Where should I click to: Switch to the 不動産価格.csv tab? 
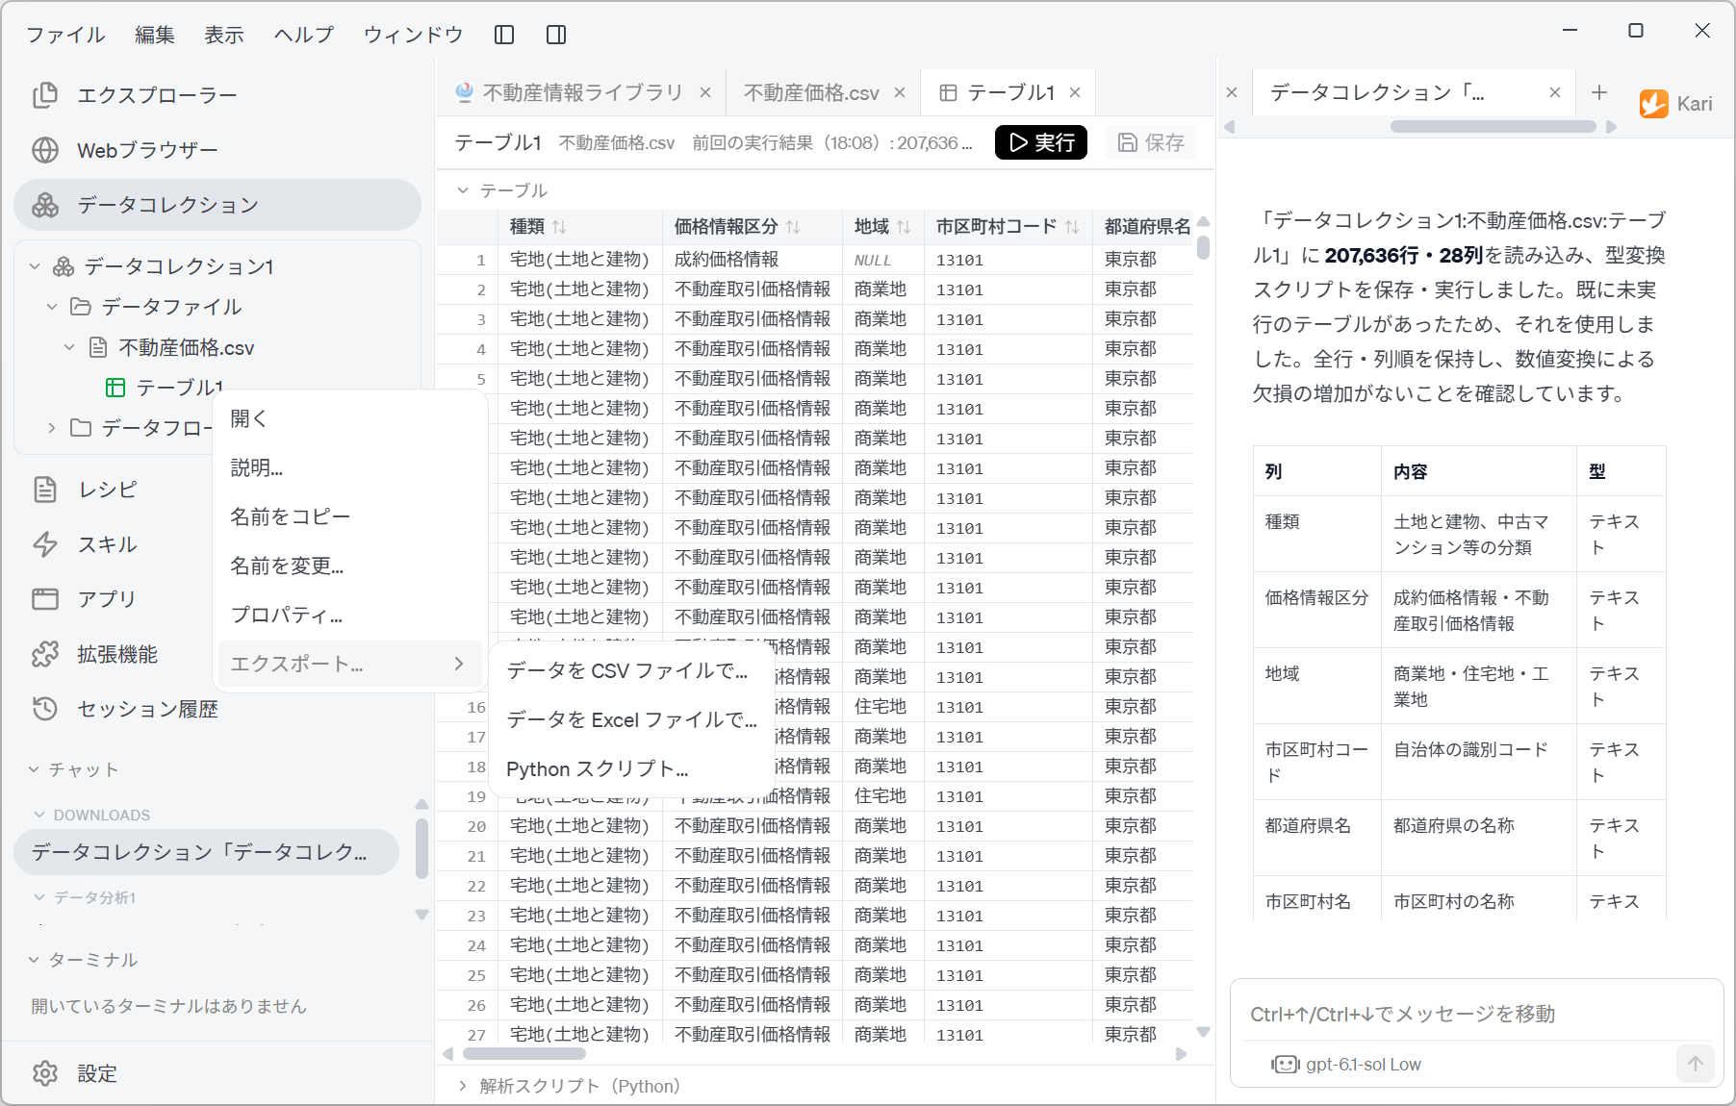[811, 92]
